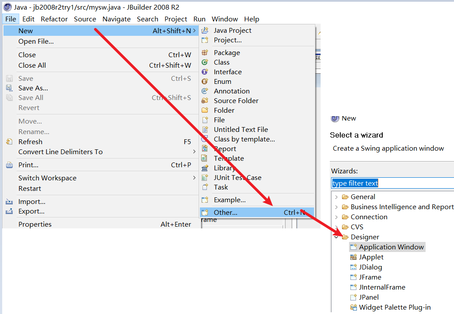This screenshot has width=454, height=314.
Task: Click the Task icon
Action: tap(205, 187)
